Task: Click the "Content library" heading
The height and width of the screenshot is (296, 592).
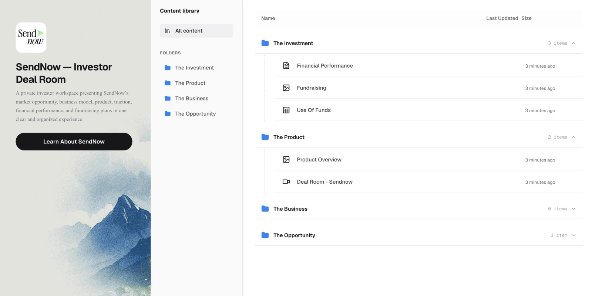Action: [x=179, y=11]
